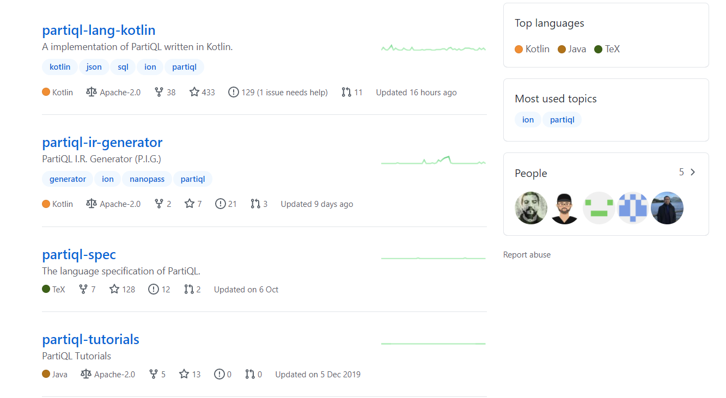Screen dimensions: 726x398
Task: Open the 129 issues icon for partiql-lang-kotlin
Action: [234, 93]
